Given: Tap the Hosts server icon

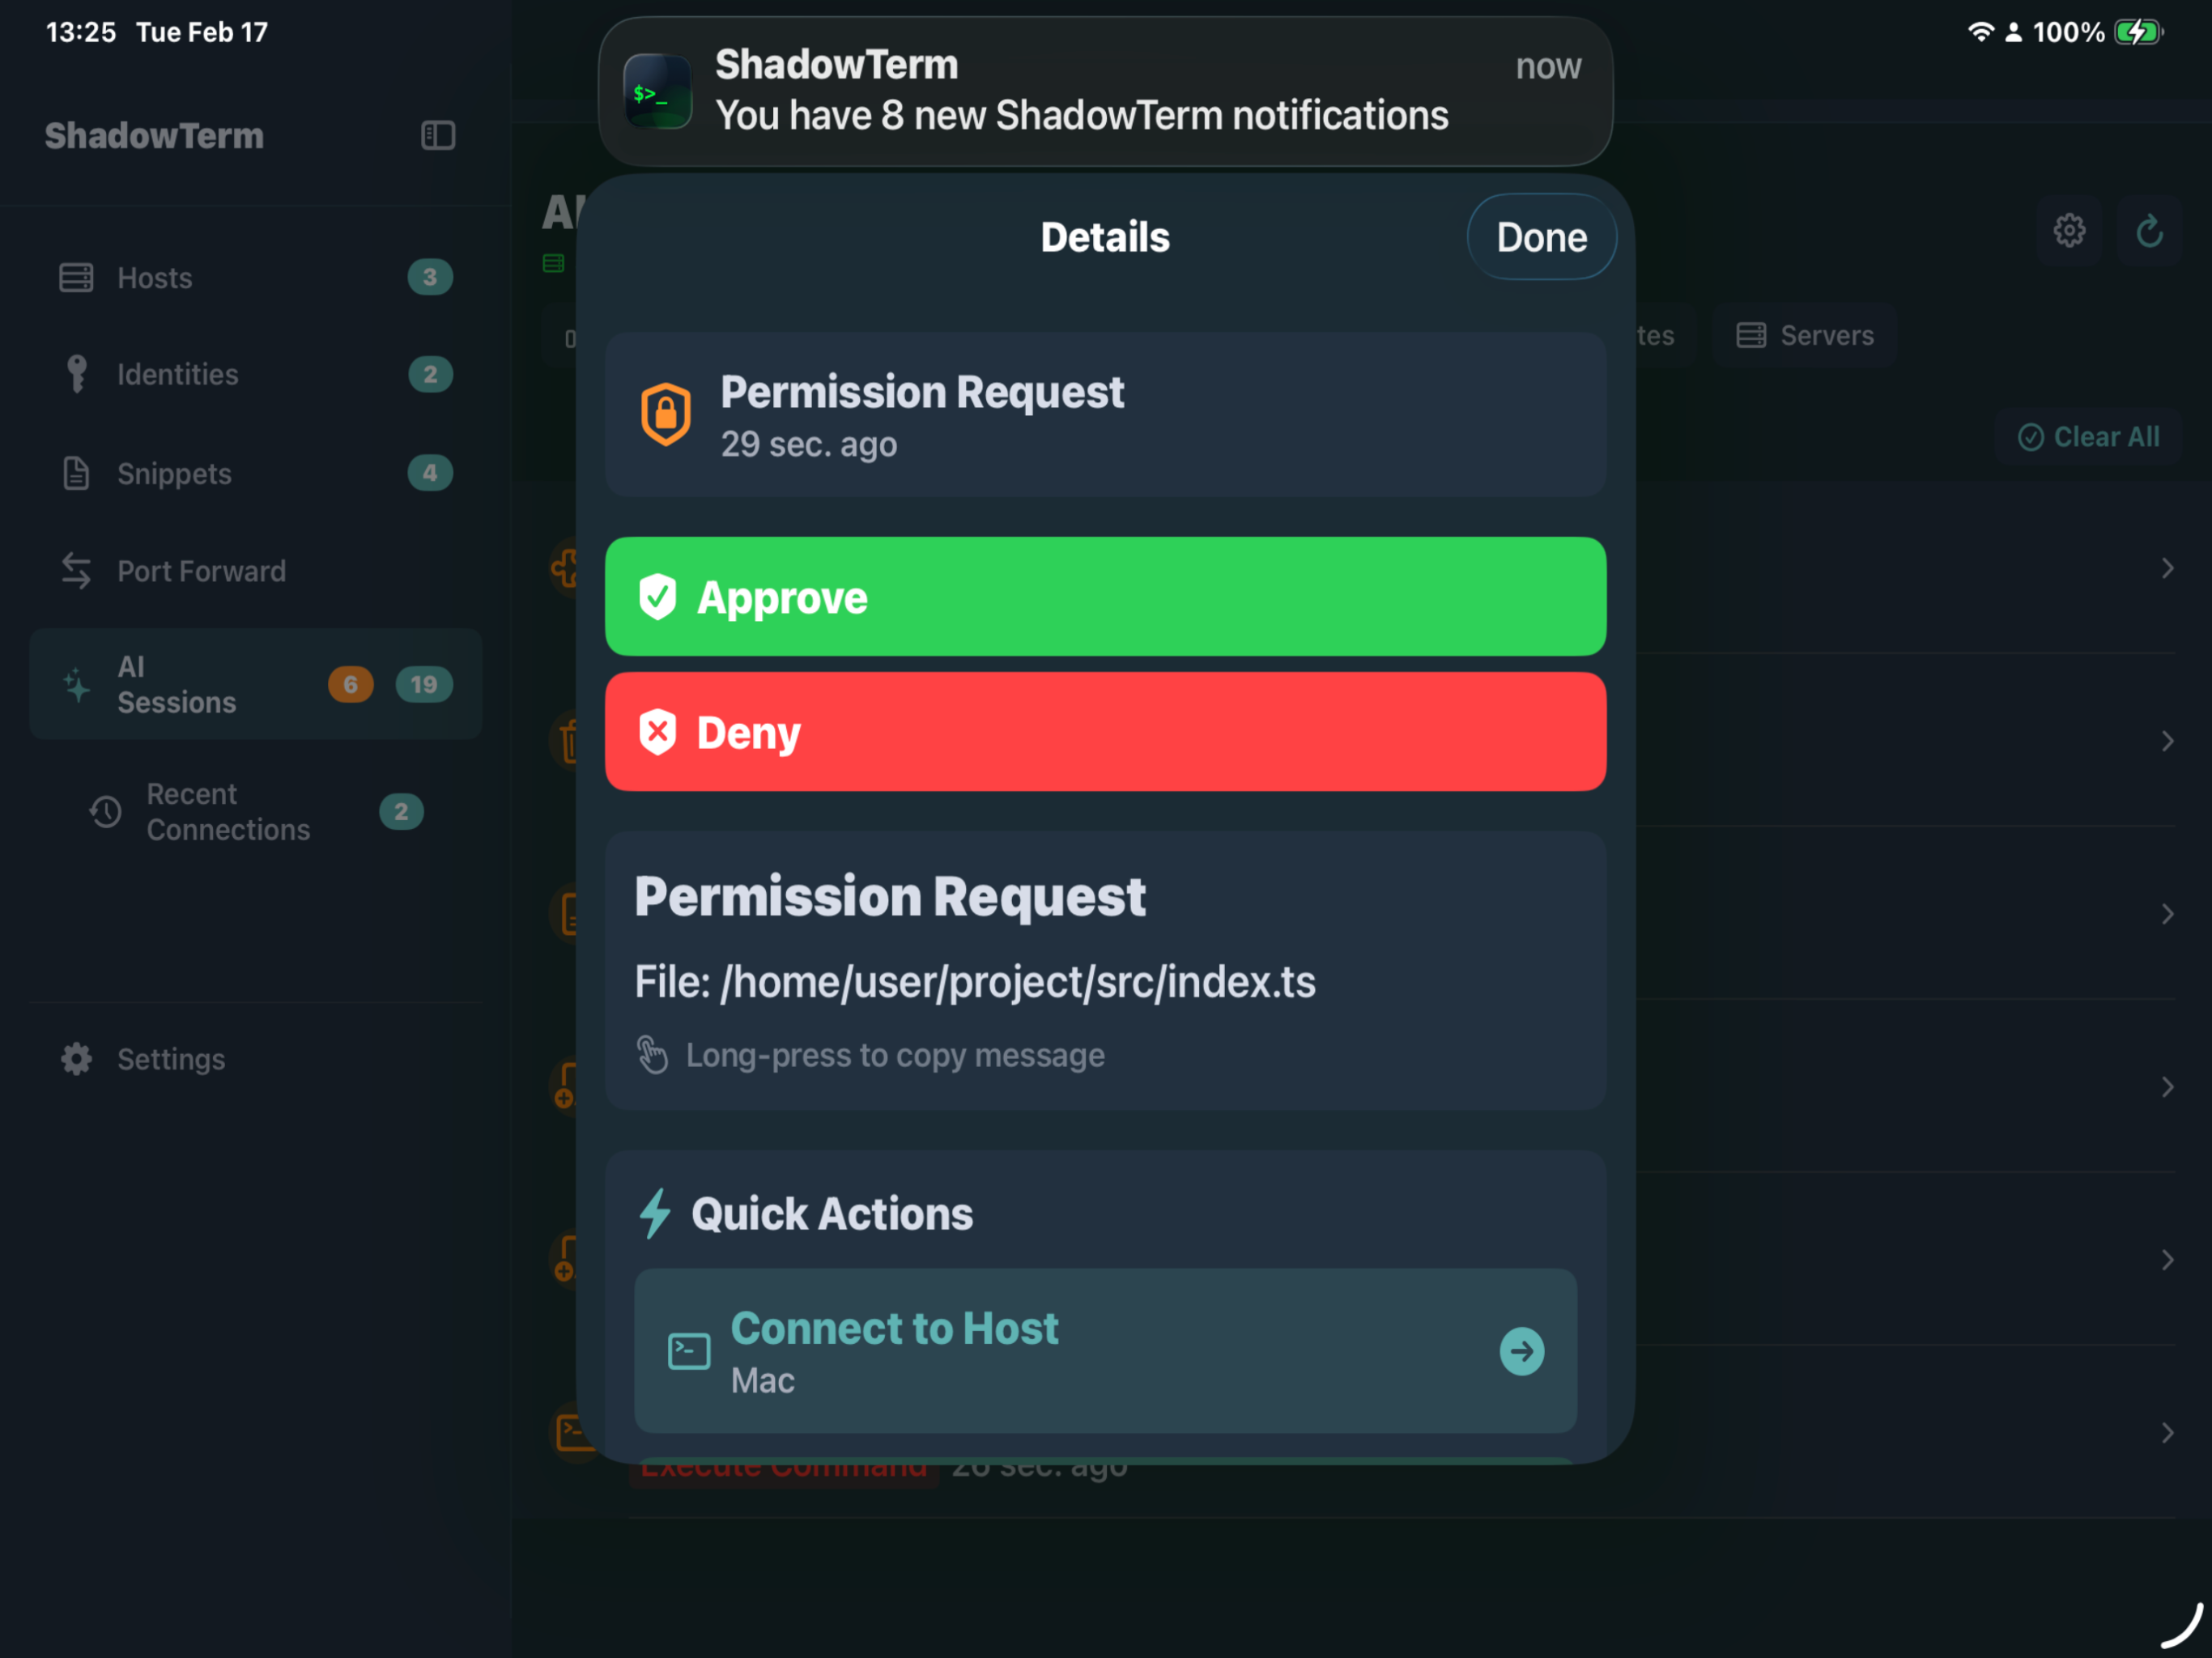Looking at the screenshot, I should coord(76,277).
